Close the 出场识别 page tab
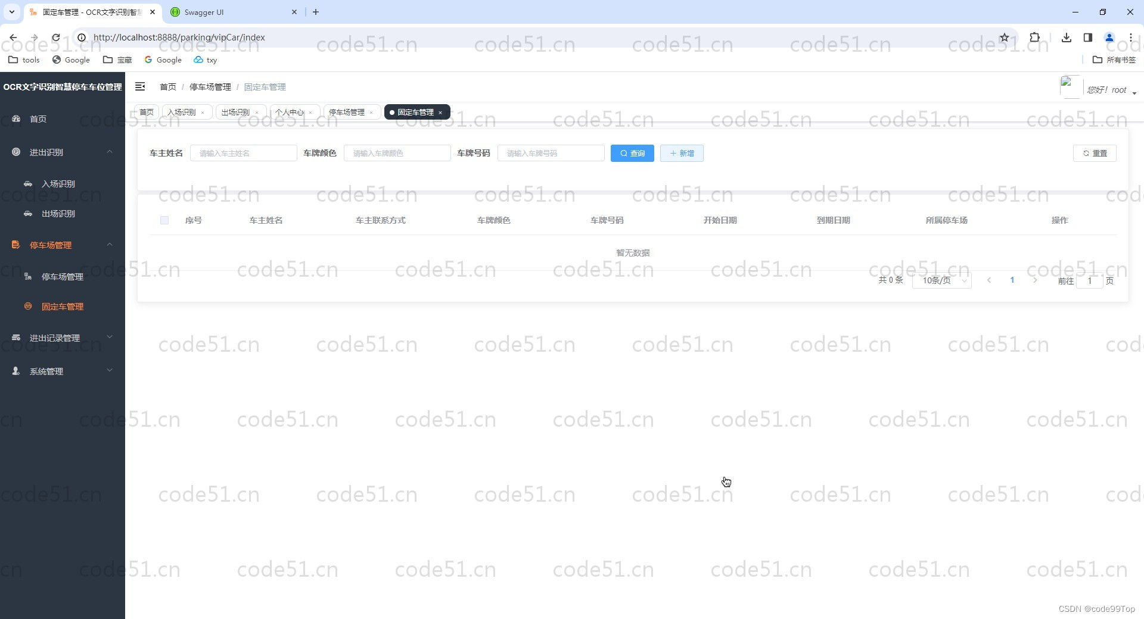The image size is (1144, 619). coord(257,112)
